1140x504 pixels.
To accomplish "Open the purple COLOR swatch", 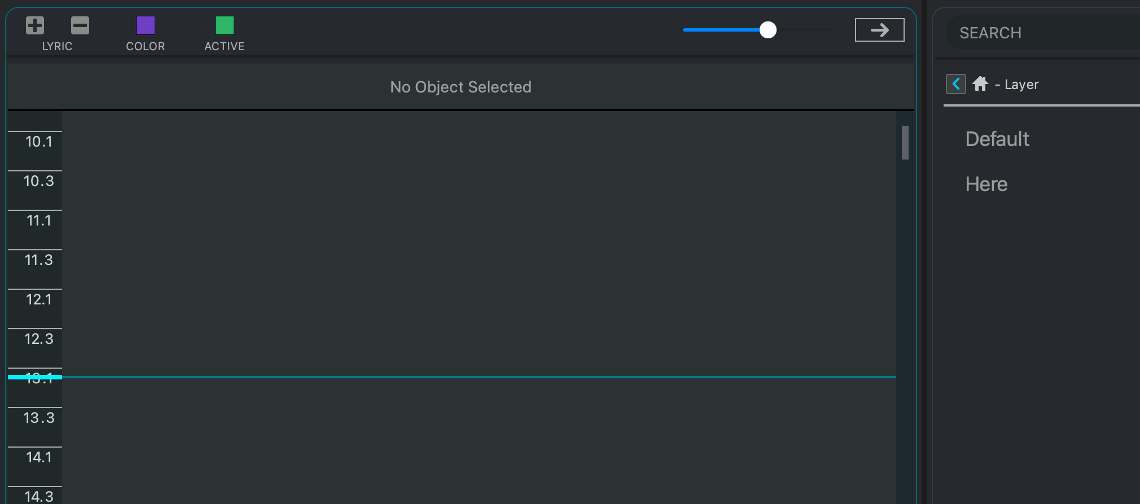I will coord(146,25).
